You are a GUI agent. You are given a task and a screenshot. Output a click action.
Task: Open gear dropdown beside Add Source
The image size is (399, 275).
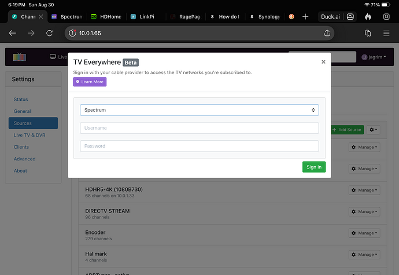click(x=374, y=130)
